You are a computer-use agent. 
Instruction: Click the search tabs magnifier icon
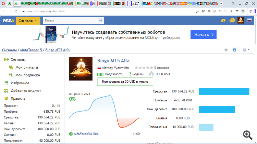click(x=233, y=3)
